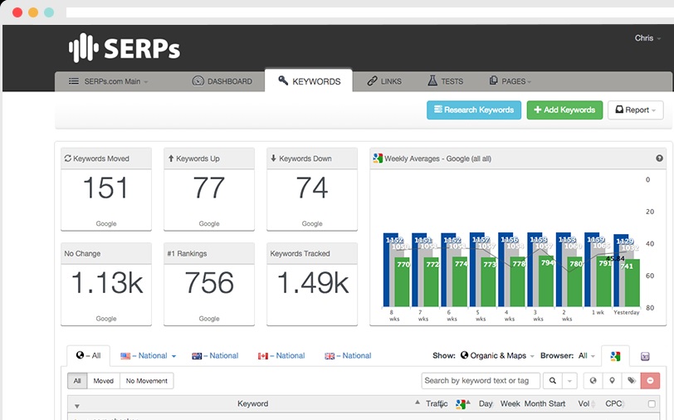This screenshot has height=420, width=674.
Task: Open the Browser All dropdown
Action: tap(587, 355)
